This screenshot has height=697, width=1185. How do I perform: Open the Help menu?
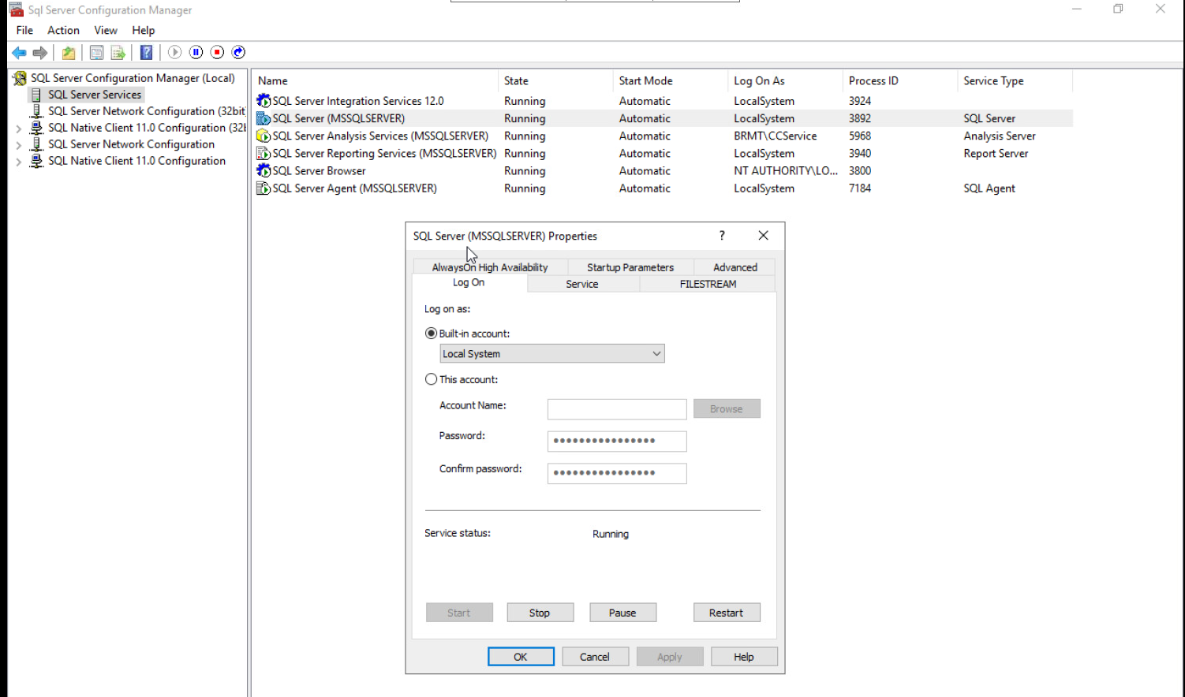pyautogui.click(x=143, y=30)
